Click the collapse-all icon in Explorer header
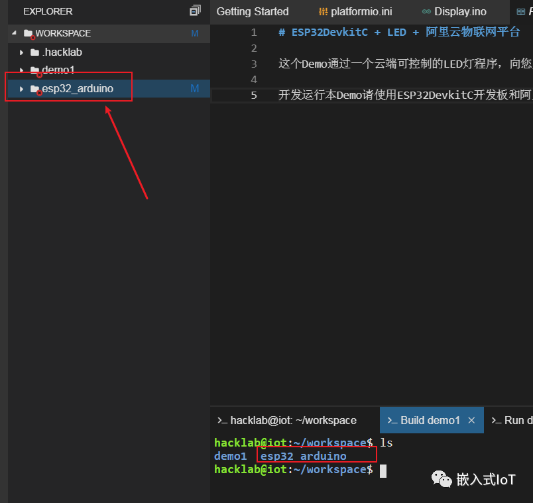The image size is (533, 503). (x=195, y=11)
